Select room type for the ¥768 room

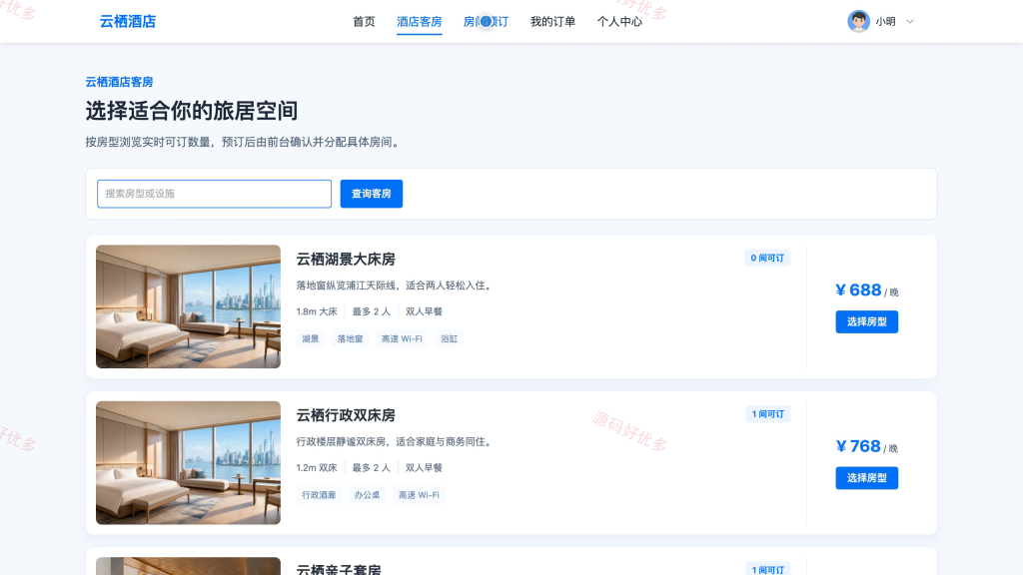click(x=866, y=478)
